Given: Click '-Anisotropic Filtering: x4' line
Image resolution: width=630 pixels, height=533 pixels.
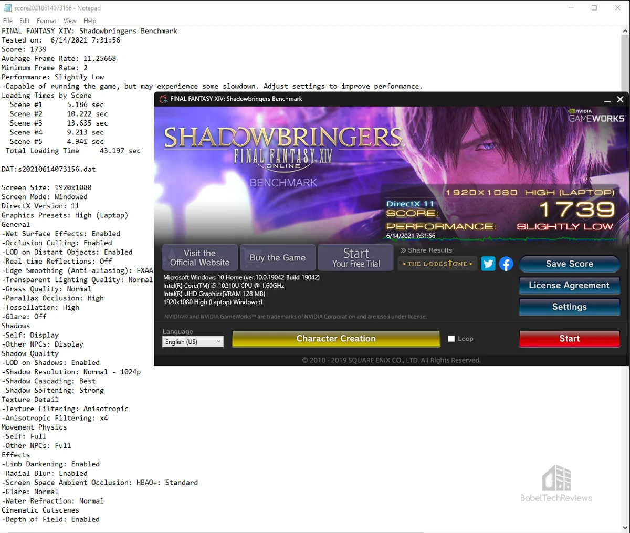Looking at the screenshot, I should pos(55,418).
